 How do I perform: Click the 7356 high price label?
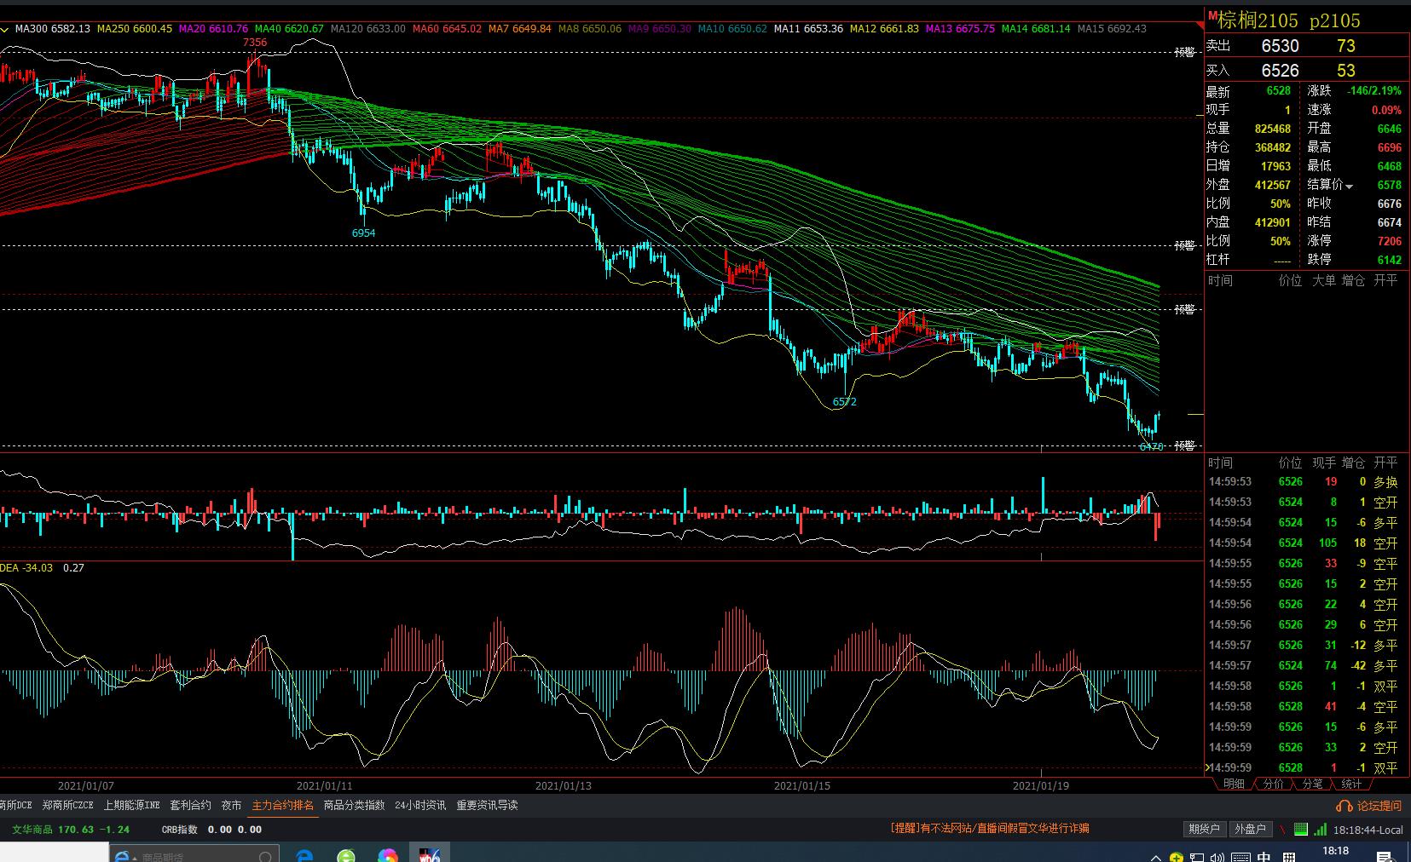point(255,43)
